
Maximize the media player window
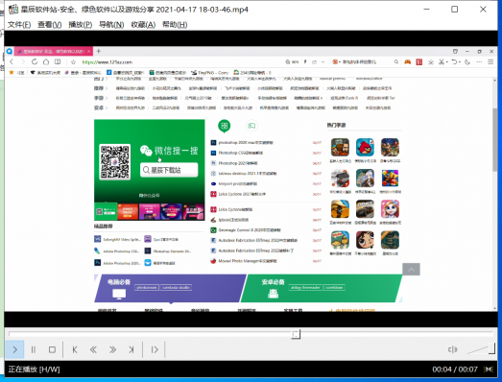point(455,10)
